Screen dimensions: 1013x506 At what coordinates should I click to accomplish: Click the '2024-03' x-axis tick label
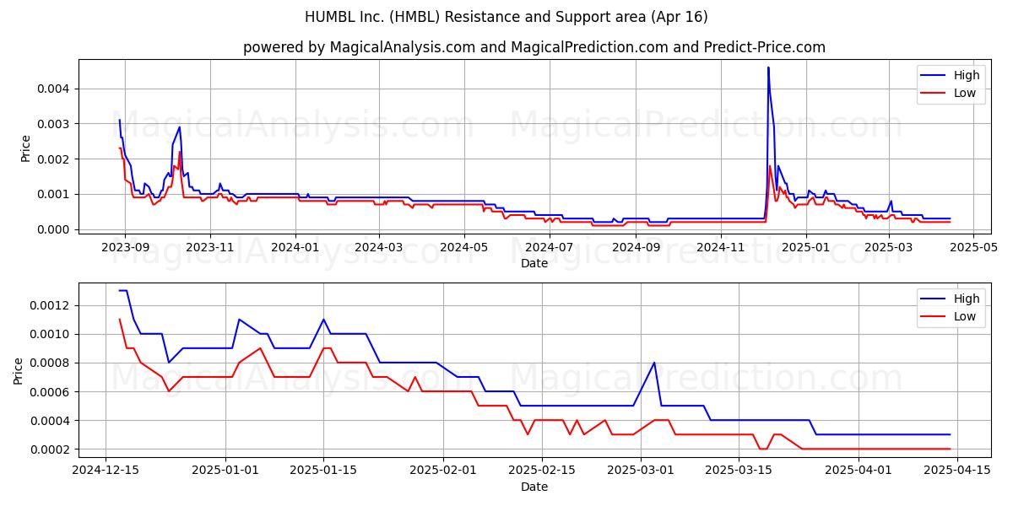[x=379, y=247]
